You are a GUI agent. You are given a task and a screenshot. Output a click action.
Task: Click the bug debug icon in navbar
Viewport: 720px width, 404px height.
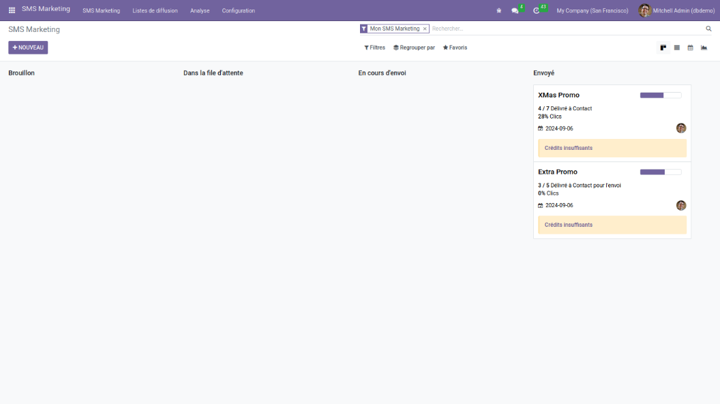[x=499, y=11]
